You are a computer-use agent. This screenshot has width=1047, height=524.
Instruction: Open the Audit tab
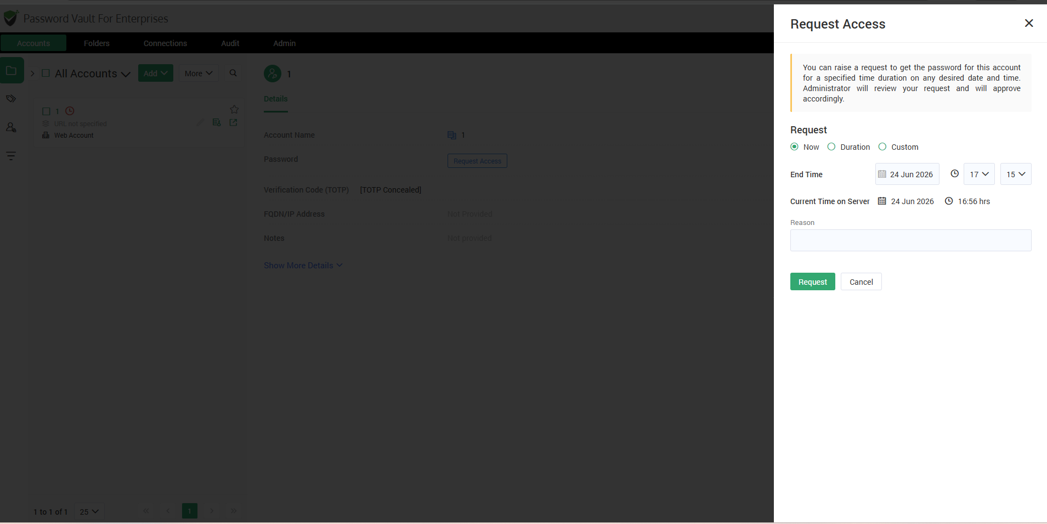click(x=230, y=43)
